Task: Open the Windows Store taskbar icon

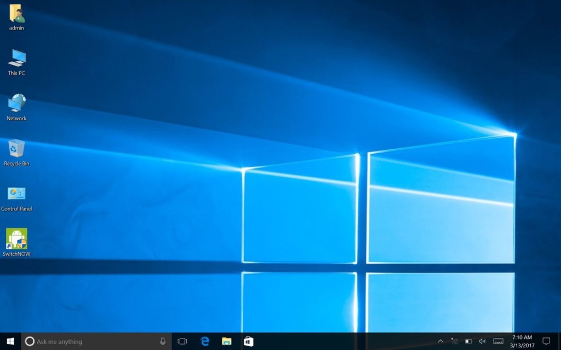Action: coord(248,341)
